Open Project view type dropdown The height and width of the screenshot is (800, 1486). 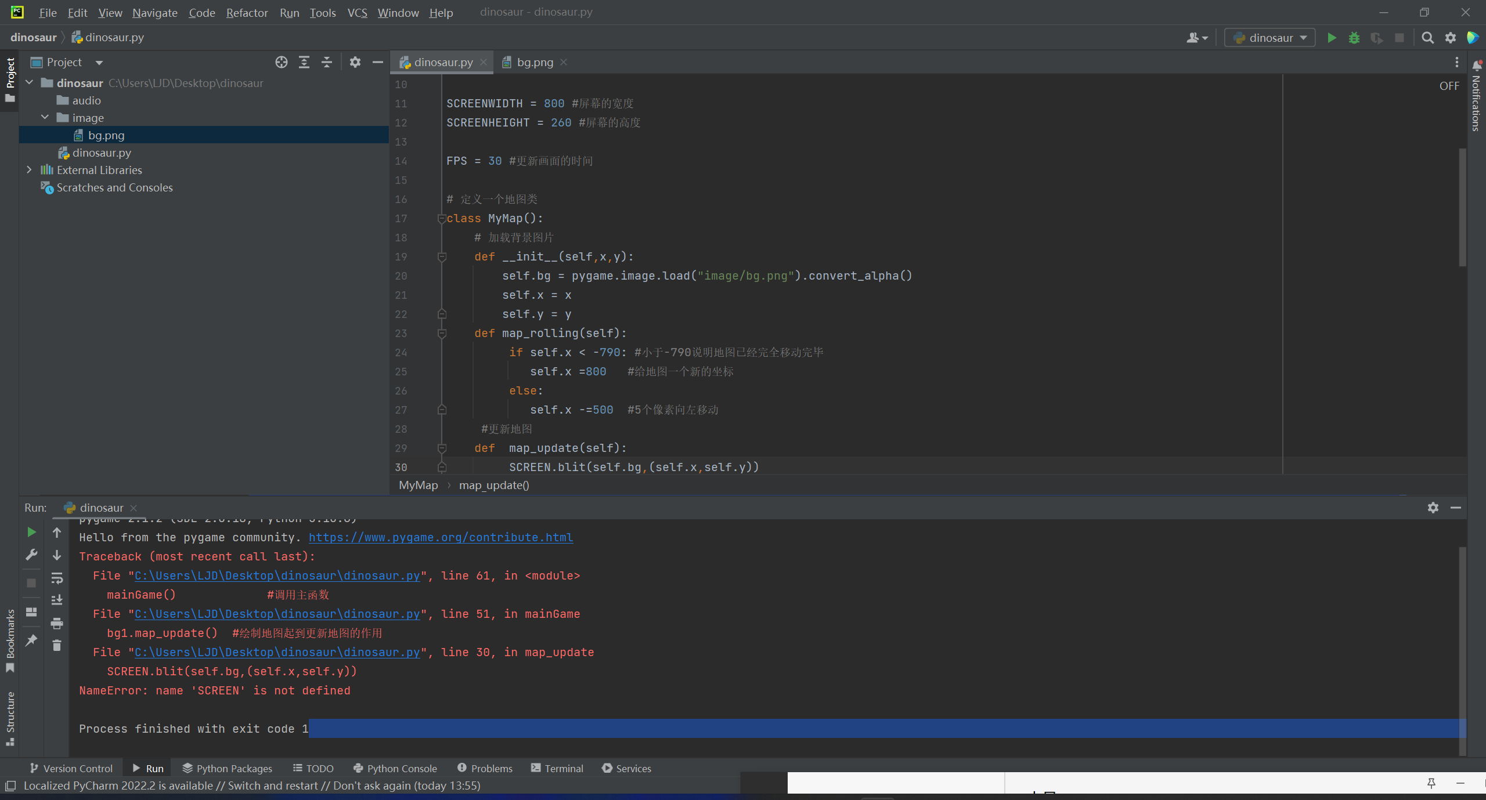pos(99,63)
